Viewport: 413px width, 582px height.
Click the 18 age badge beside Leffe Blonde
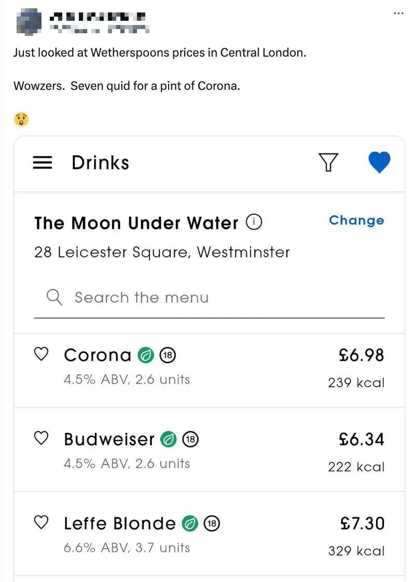(212, 523)
